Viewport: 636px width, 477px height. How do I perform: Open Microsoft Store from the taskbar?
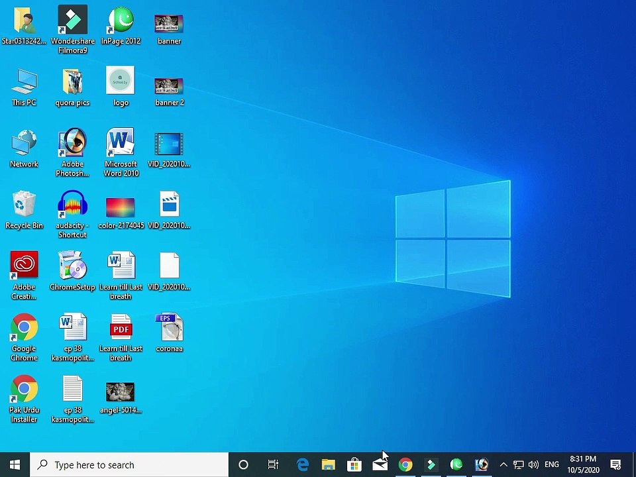[x=354, y=465]
